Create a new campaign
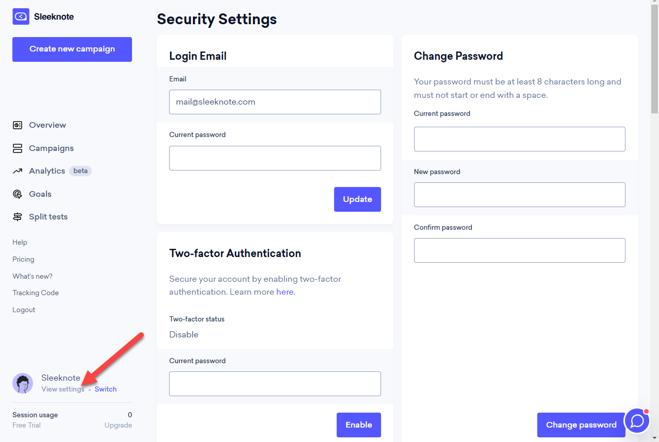 (72, 49)
